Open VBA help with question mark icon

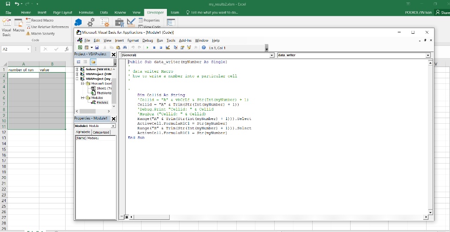(x=204, y=48)
